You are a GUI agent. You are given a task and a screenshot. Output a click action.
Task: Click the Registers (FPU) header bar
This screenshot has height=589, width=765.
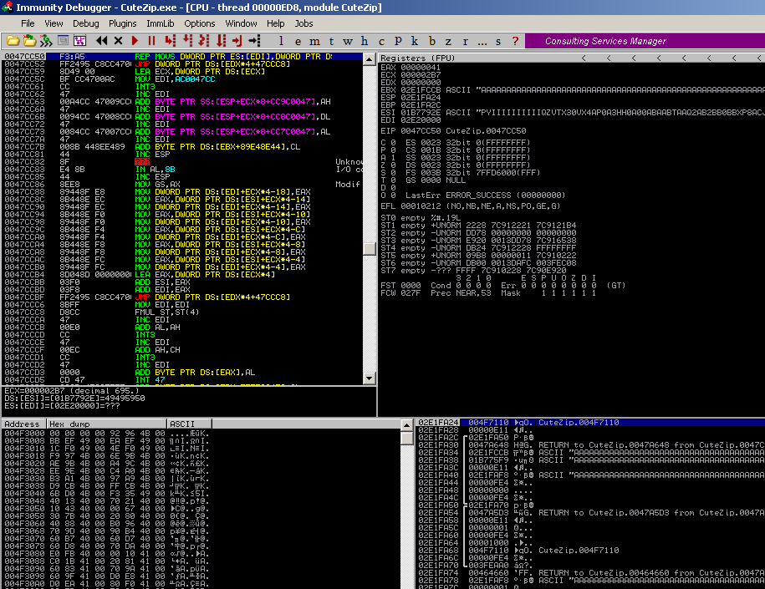coord(571,58)
